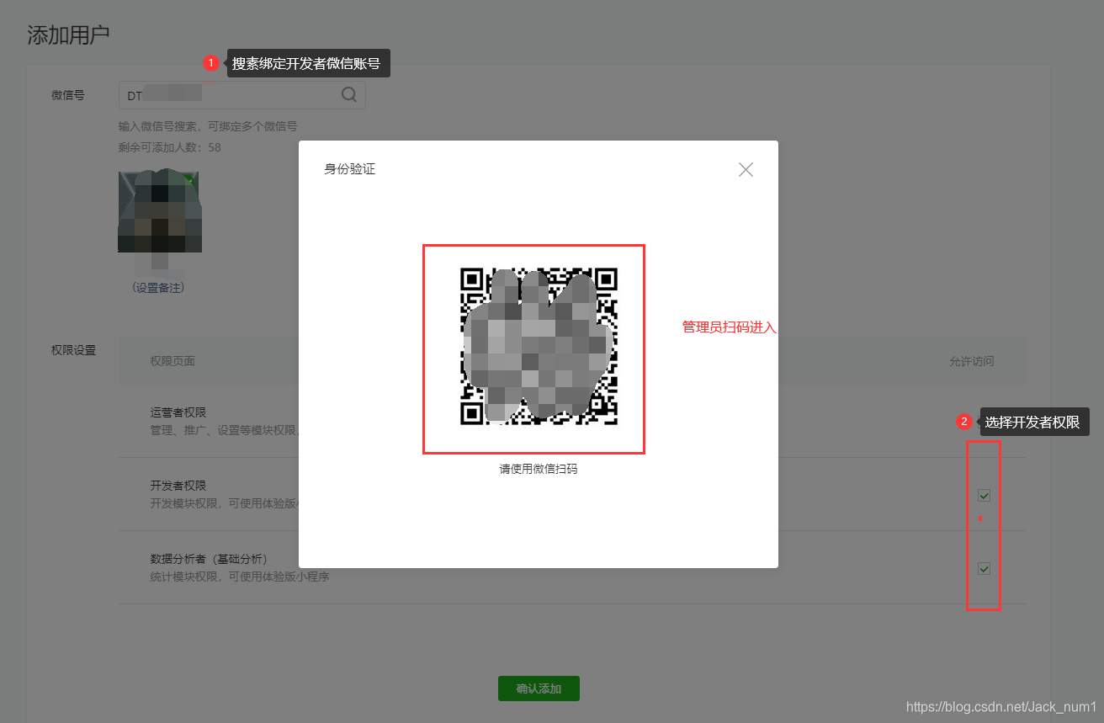The height and width of the screenshot is (723, 1104).
Task: Click the 数据分析者（基础分析） row label
Action: click(209, 559)
